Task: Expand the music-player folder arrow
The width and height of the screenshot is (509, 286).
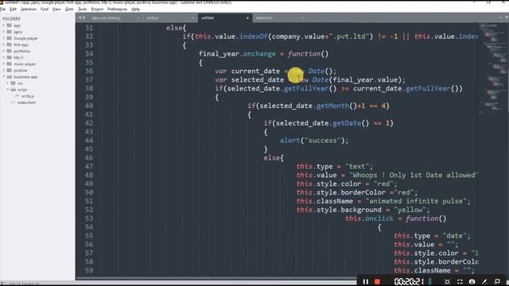Action: [x=4, y=64]
